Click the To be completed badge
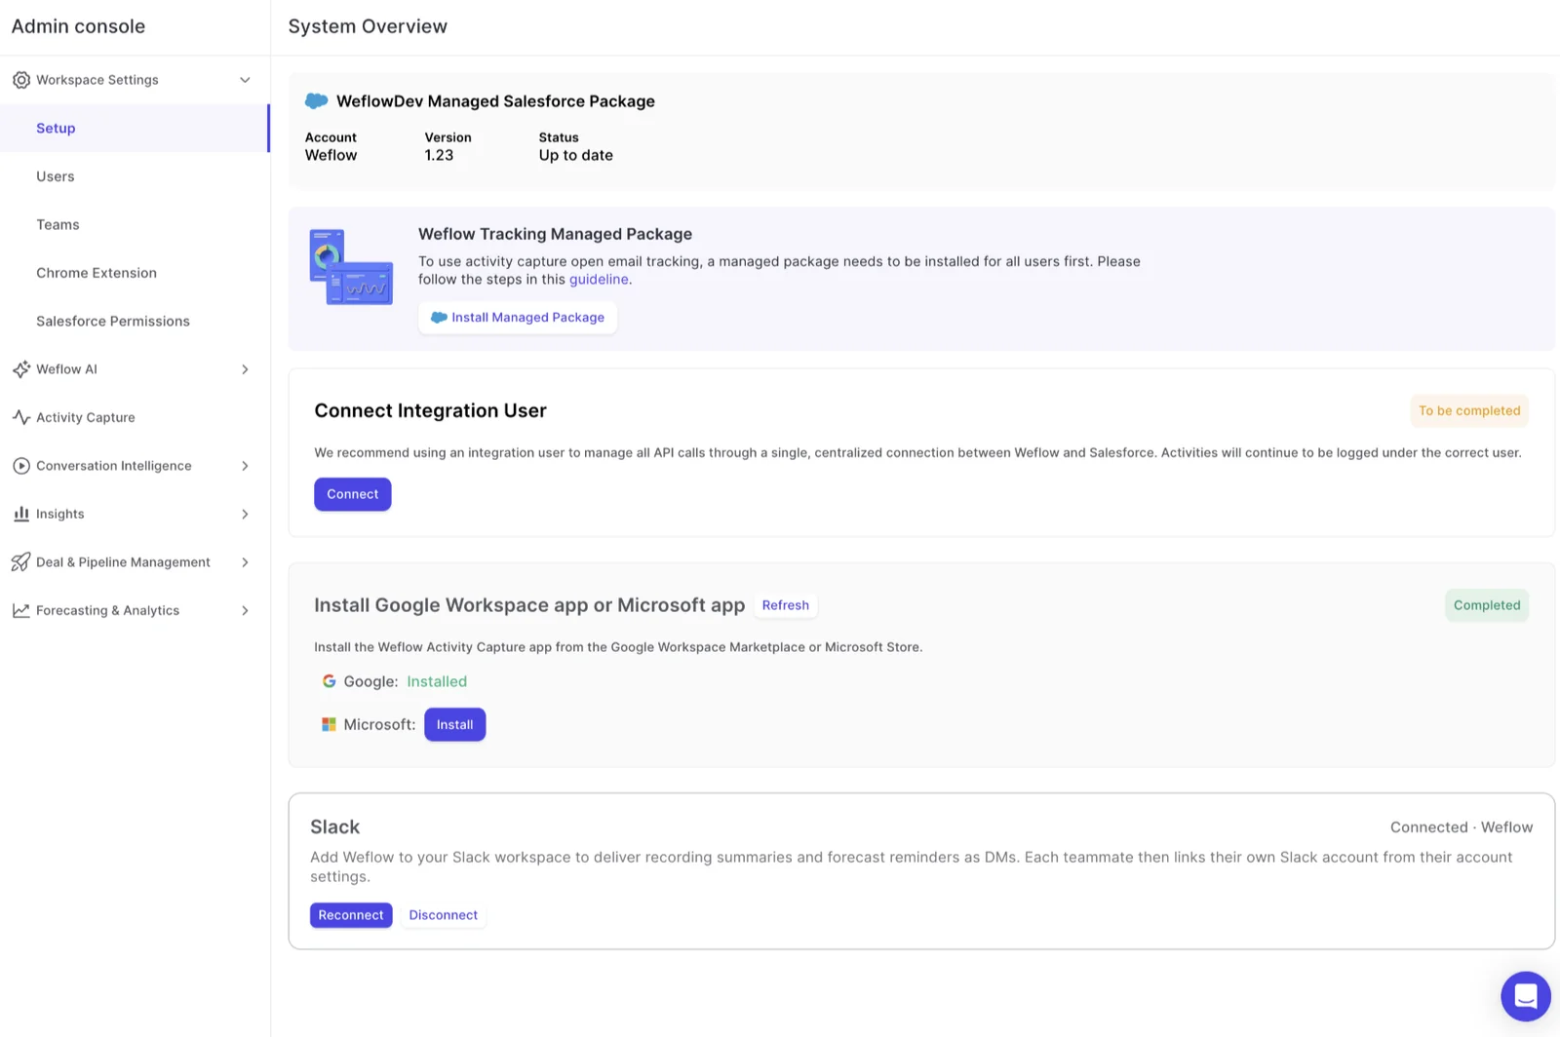The image size is (1560, 1037). [1469, 410]
